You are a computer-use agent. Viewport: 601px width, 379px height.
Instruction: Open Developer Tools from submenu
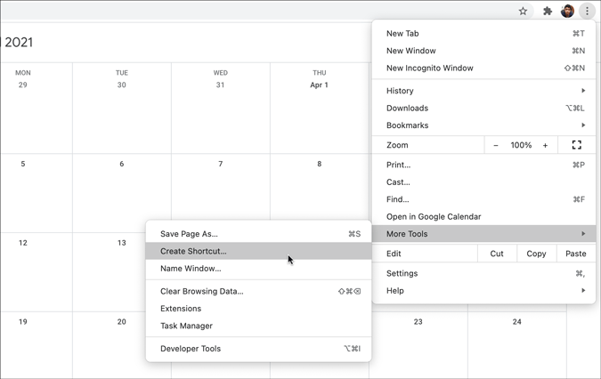(259, 349)
